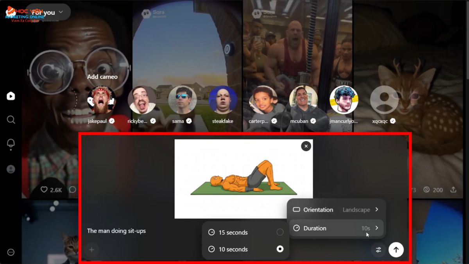Open the Home feed from the sidebar

click(x=10, y=95)
